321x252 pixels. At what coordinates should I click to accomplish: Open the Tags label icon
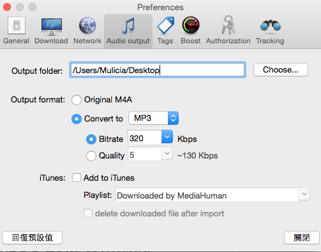pyautogui.click(x=165, y=25)
